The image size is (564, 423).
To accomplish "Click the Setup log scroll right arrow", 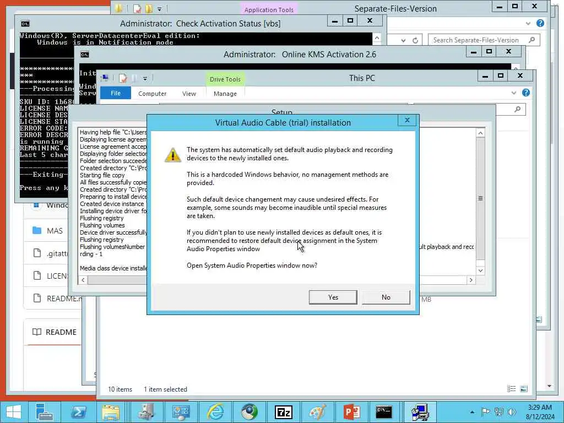I will [471, 280].
